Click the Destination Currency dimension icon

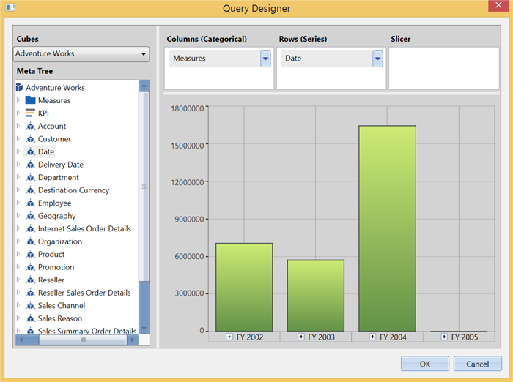click(x=31, y=190)
